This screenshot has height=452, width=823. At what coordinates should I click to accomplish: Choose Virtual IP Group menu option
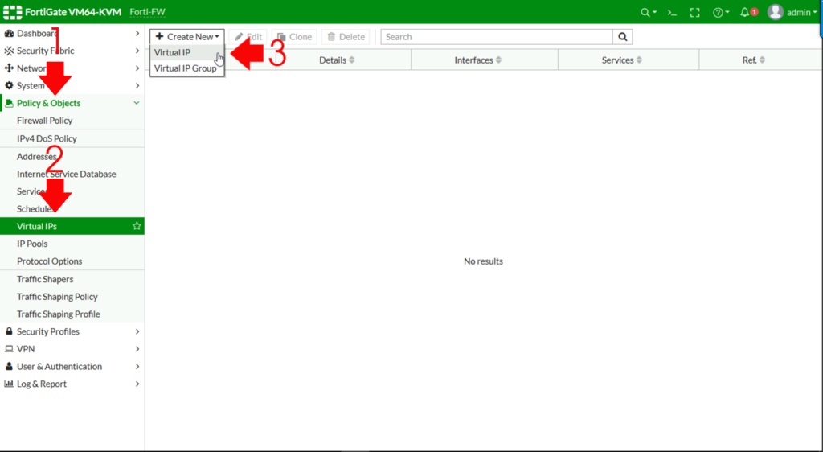click(x=185, y=68)
